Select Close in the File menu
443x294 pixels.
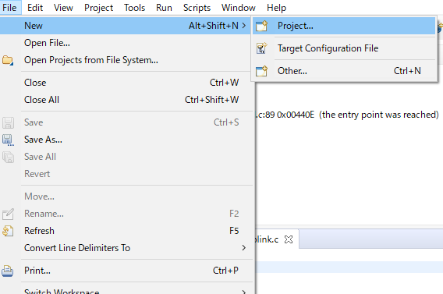tap(125, 83)
